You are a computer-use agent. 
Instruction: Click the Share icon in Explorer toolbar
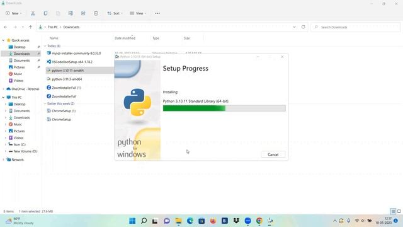coord(83,13)
